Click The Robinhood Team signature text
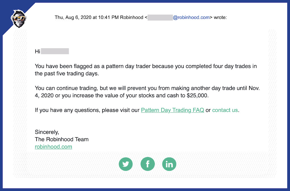 62,139
